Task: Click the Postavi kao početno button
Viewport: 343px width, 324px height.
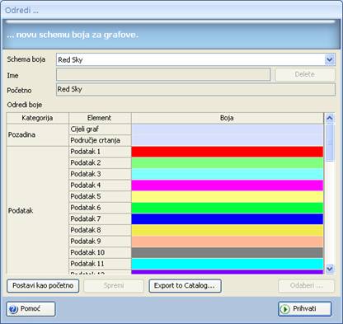Action: (43, 286)
